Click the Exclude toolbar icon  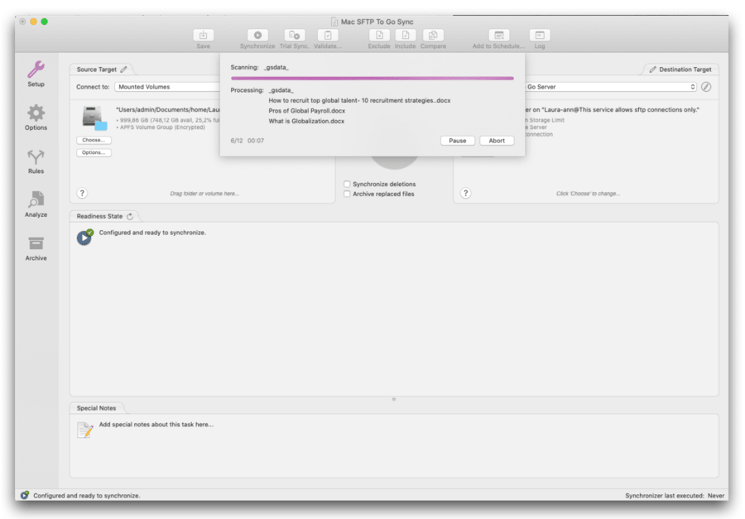378,36
